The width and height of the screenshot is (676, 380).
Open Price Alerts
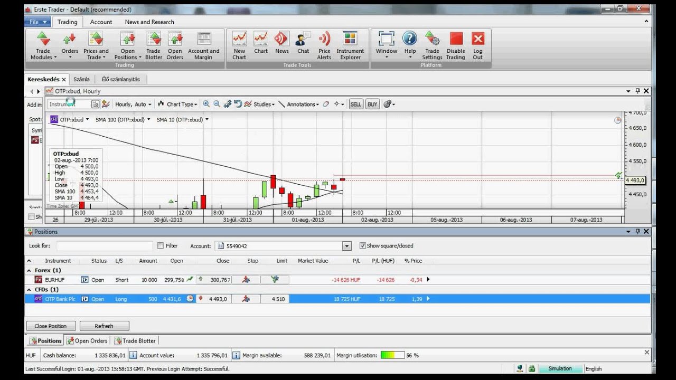click(324, 46)
